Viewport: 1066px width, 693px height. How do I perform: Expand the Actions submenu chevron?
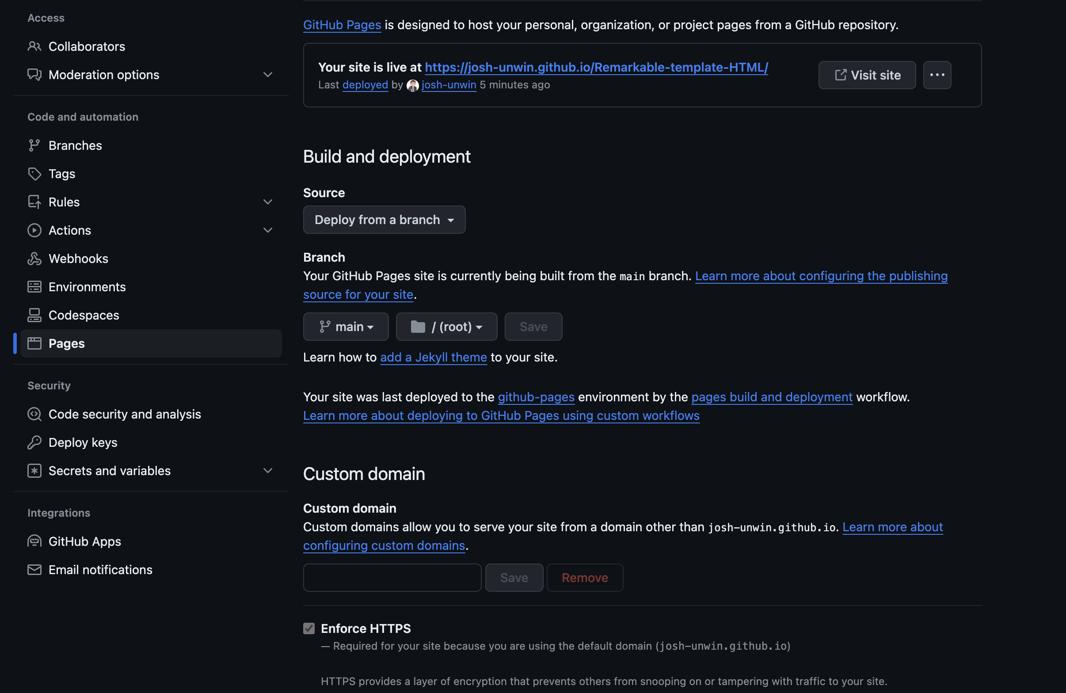[x=268, y=230]
